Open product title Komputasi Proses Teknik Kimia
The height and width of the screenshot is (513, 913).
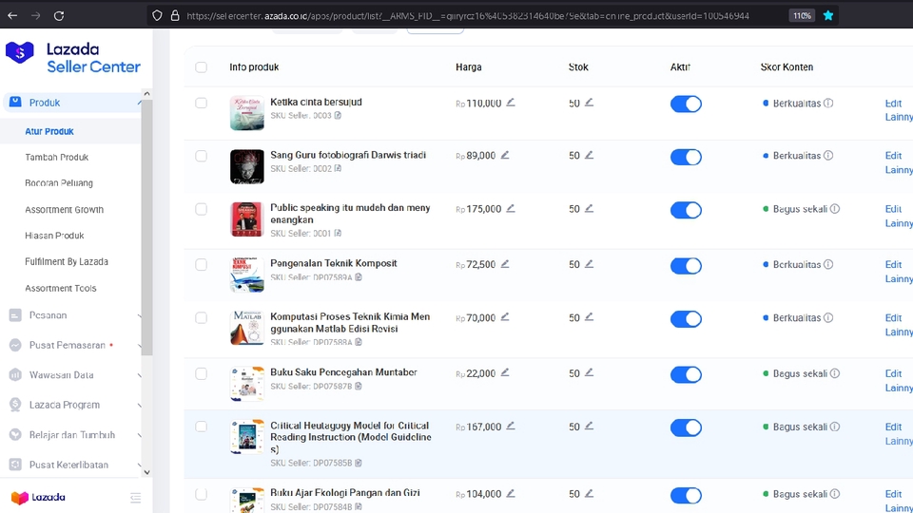point(350,322)
